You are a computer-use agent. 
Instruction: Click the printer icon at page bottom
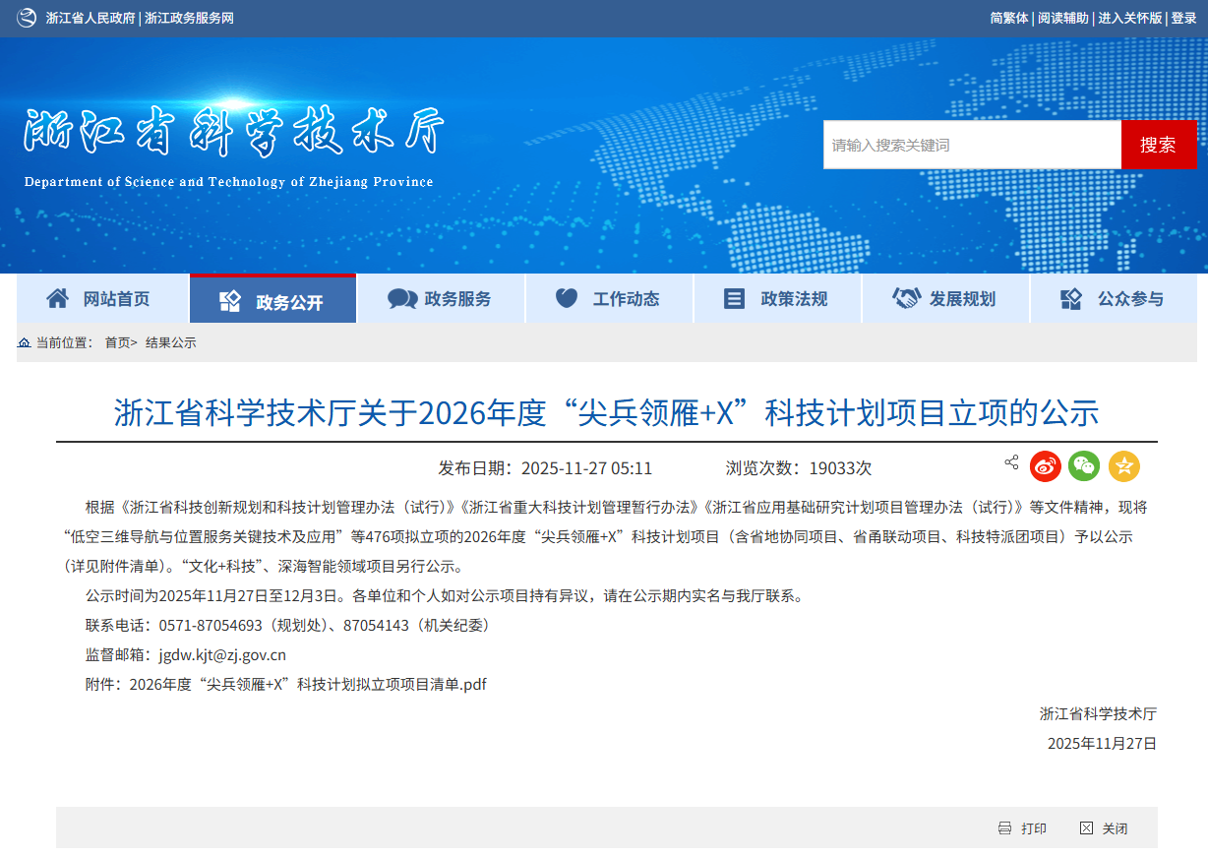(1004, 828)
